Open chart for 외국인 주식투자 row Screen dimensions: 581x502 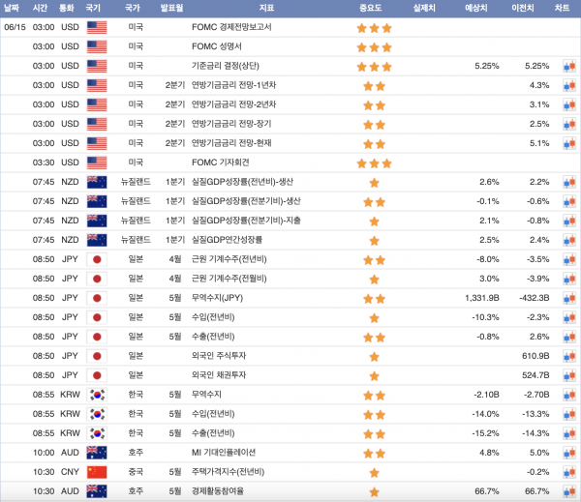click(568, 356)
